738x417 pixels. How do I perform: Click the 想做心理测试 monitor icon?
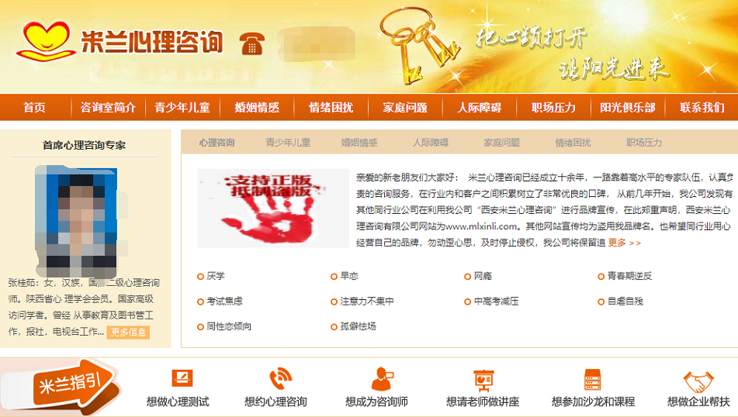pos(182,378)
